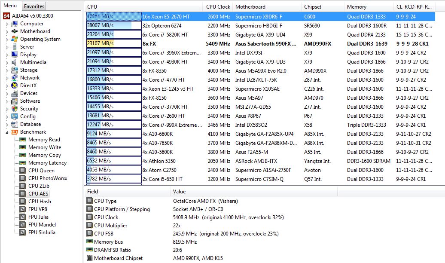Image resolution: width=445 pixels, height=263 pixels.
Task: Sort by the Chipset column header
Action: [323, 6]
